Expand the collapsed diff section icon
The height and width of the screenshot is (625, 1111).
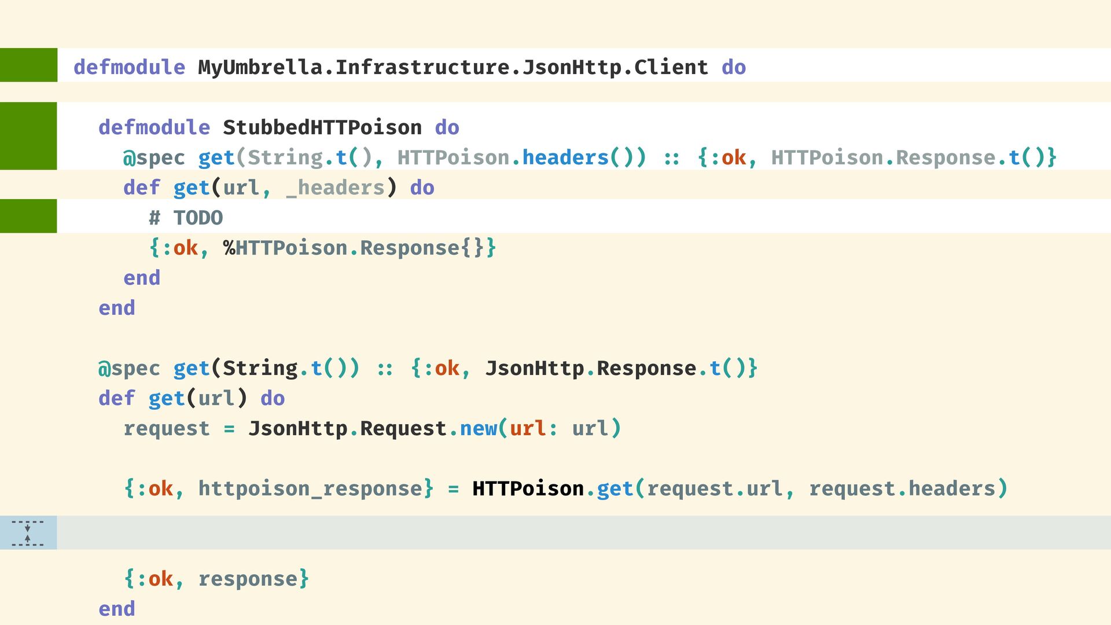click(28, 533)
